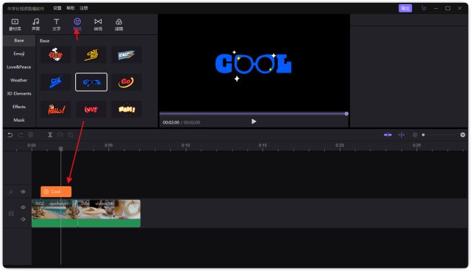
Task: Select the Love&Peace sticker category
Action: (x=19, y=67)
